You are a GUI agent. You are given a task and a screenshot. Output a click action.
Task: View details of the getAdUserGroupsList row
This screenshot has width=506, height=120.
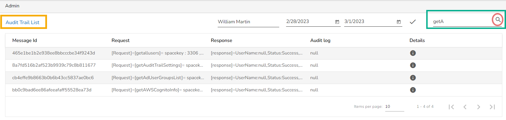(413, 78)
